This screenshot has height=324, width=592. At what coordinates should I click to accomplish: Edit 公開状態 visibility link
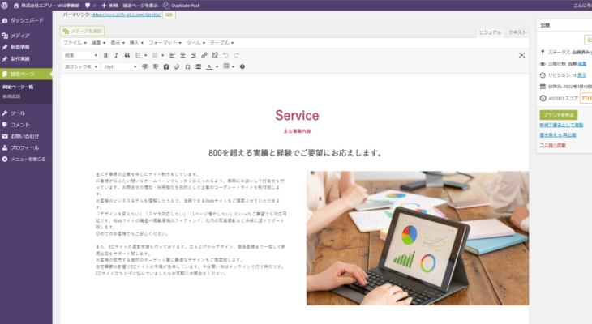click(582, 64)
